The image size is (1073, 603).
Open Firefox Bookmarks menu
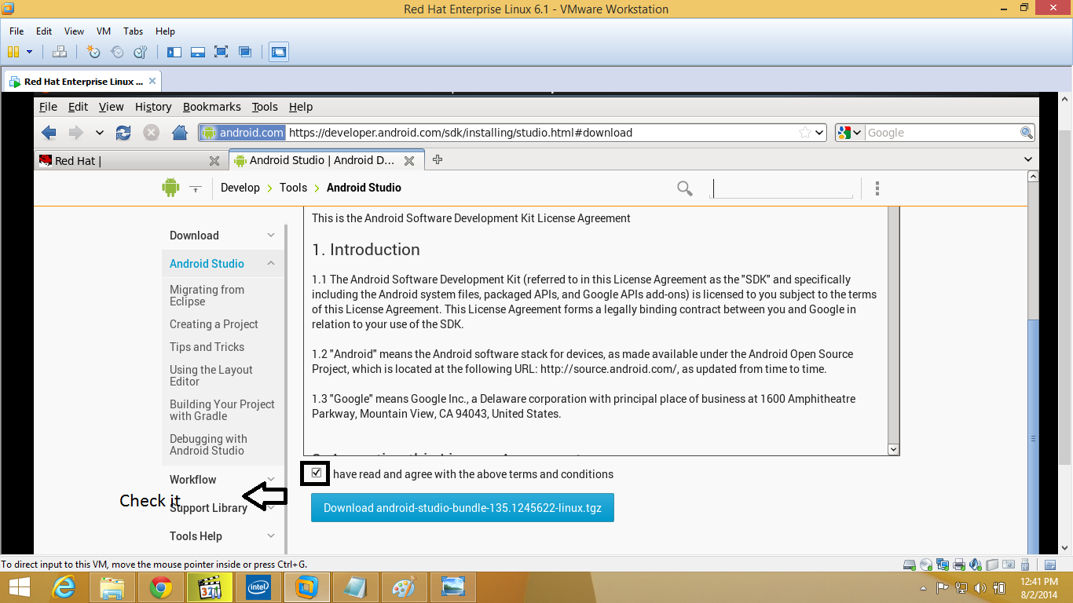coord(212,107)
